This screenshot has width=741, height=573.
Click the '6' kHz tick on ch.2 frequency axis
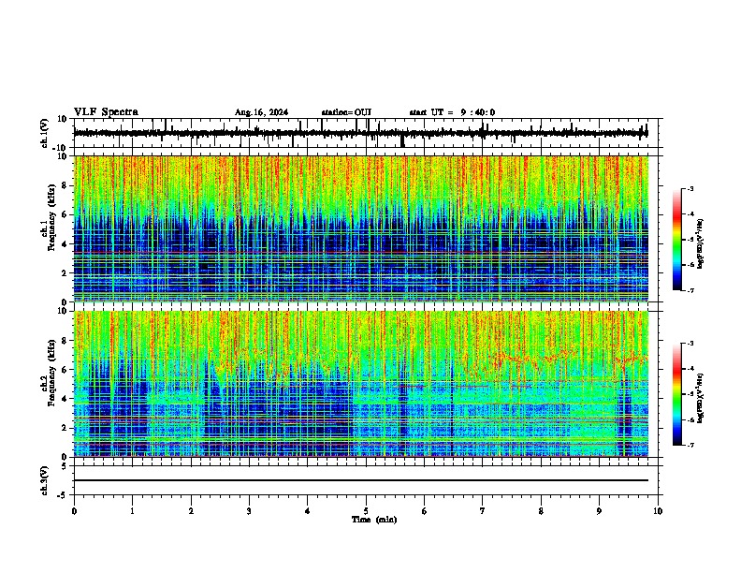[65, 370]
